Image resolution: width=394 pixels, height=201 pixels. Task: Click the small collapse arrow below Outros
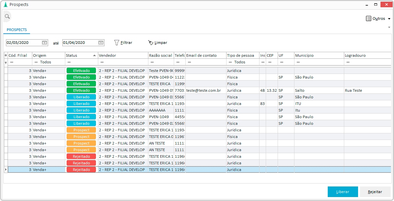tap(389, 27)
